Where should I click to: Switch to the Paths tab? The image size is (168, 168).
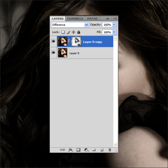pyautogui.click(x=92, y=18)
